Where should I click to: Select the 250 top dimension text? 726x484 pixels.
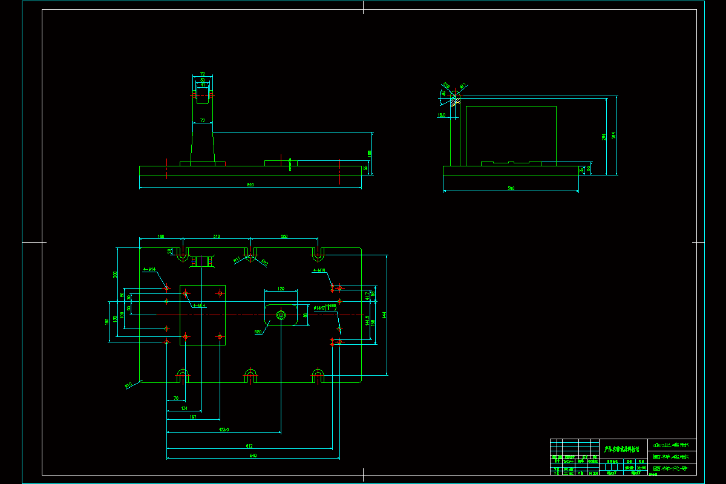(x=284, y=237)
